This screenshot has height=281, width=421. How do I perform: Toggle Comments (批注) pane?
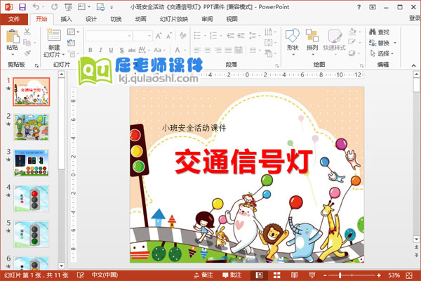(232, 275)
